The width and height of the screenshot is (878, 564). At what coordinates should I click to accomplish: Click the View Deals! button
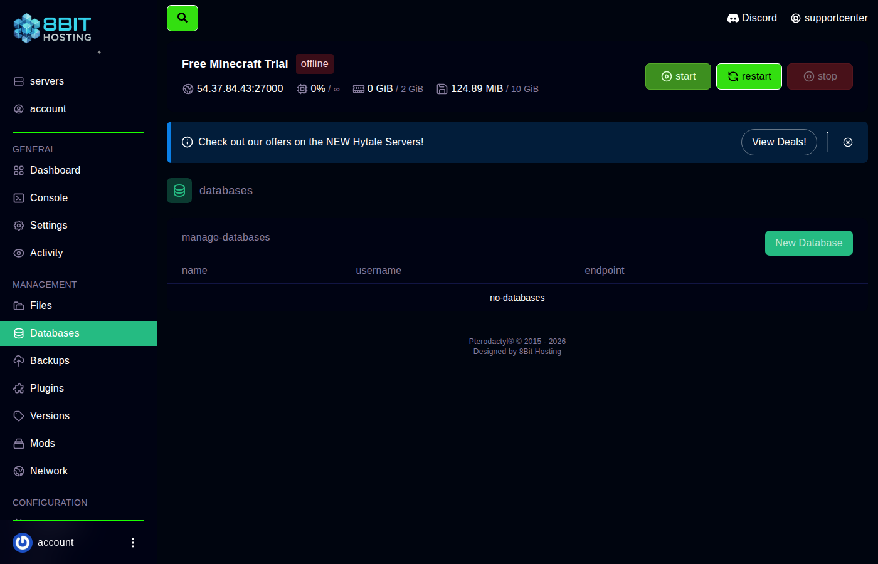pyautogui.click(x=779, y=142)
